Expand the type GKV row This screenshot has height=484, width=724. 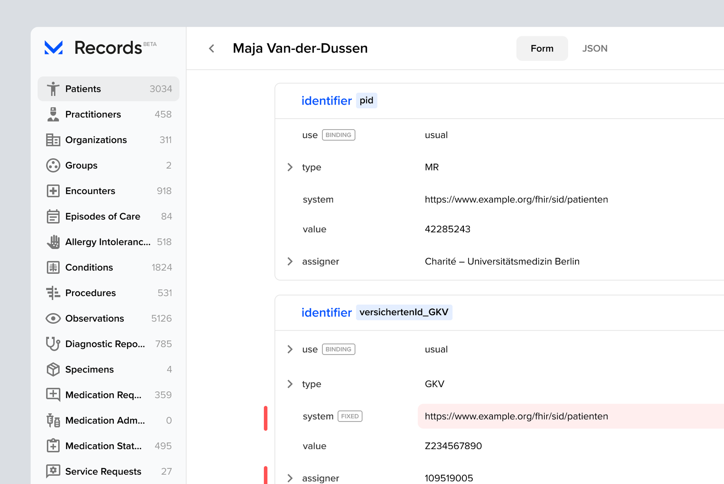point(290,384)
